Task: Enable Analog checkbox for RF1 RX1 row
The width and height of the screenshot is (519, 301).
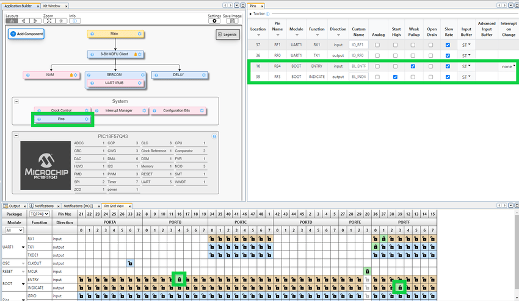Action: pyautogui.click(x=377, y=43)
